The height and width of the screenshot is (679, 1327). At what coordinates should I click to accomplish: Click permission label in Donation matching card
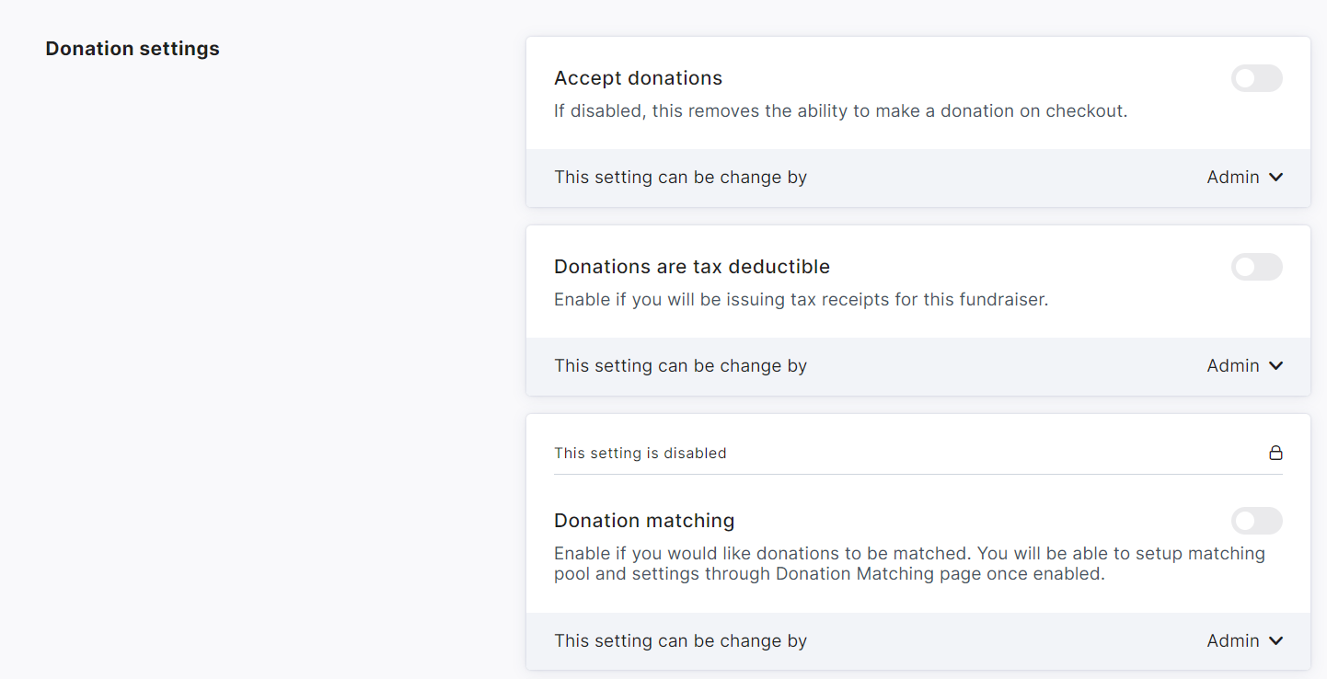tap(680, 641)
